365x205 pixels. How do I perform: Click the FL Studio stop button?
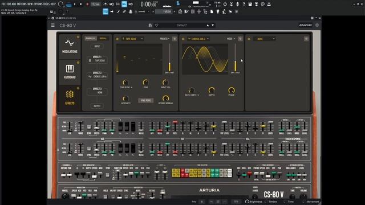[x=81, y=4]
